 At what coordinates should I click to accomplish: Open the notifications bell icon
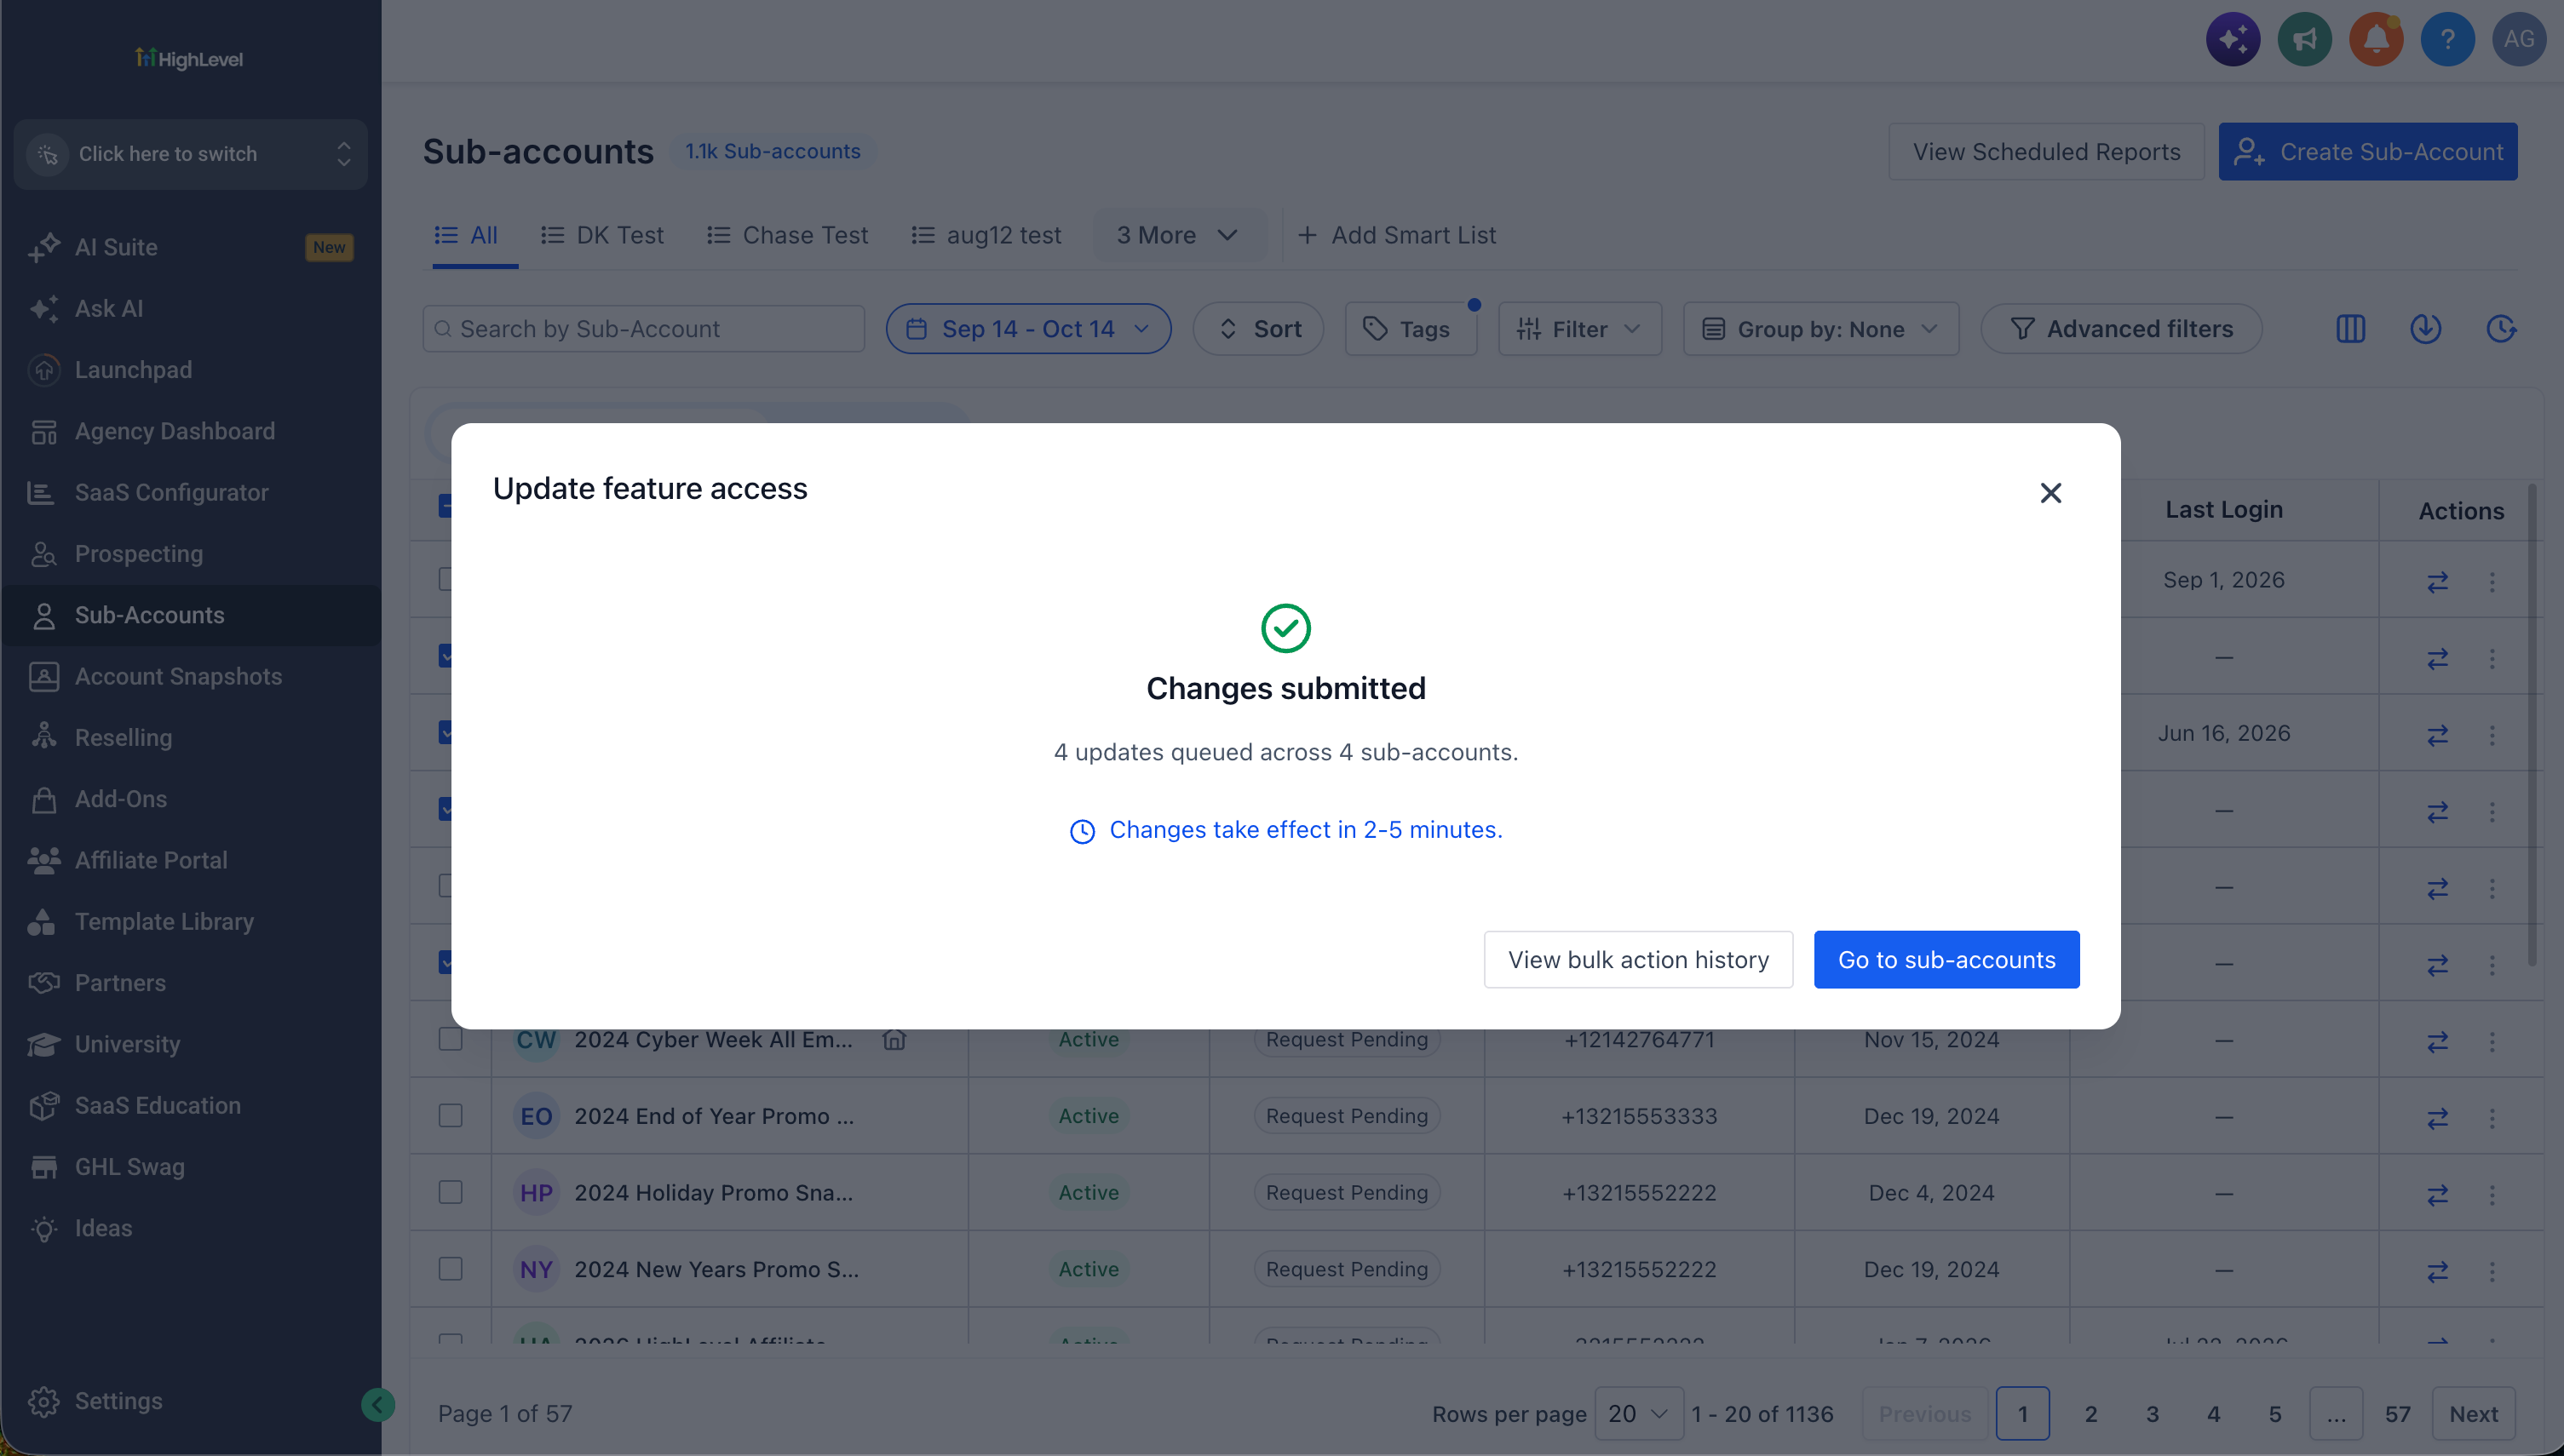tap(2376, 40)
